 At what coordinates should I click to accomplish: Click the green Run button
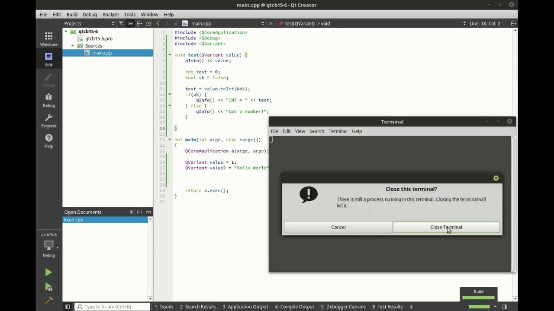coord(48,272)
